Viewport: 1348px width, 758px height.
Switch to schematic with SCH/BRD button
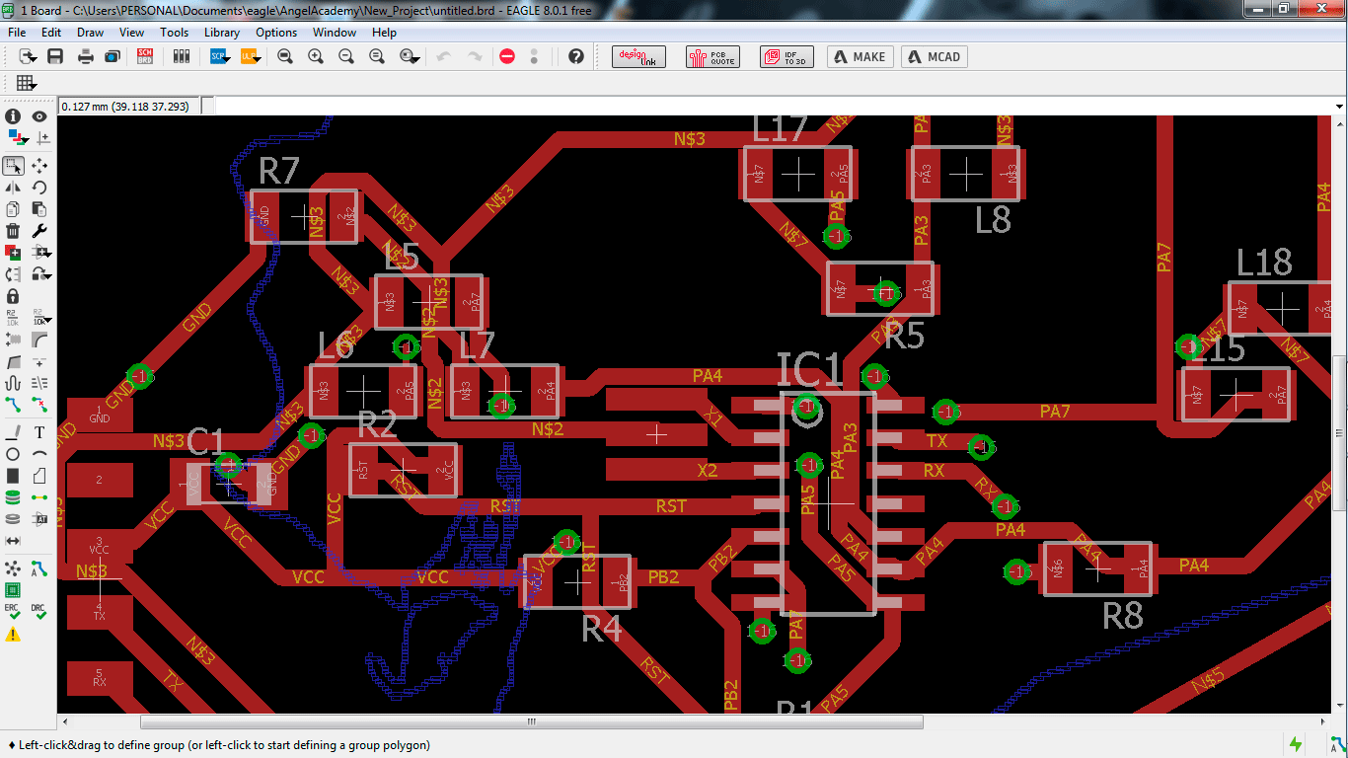tap(146, 57)
